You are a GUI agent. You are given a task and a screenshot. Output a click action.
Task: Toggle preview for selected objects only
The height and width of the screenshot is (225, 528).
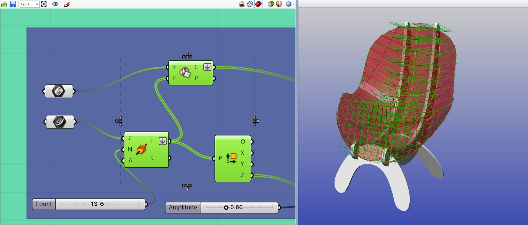[271, 4]
